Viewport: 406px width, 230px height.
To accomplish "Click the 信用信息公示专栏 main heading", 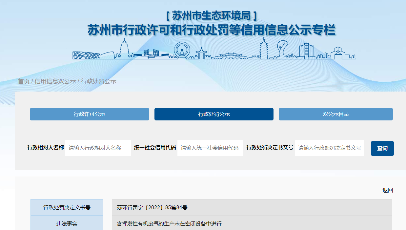I will click(212, 30).
